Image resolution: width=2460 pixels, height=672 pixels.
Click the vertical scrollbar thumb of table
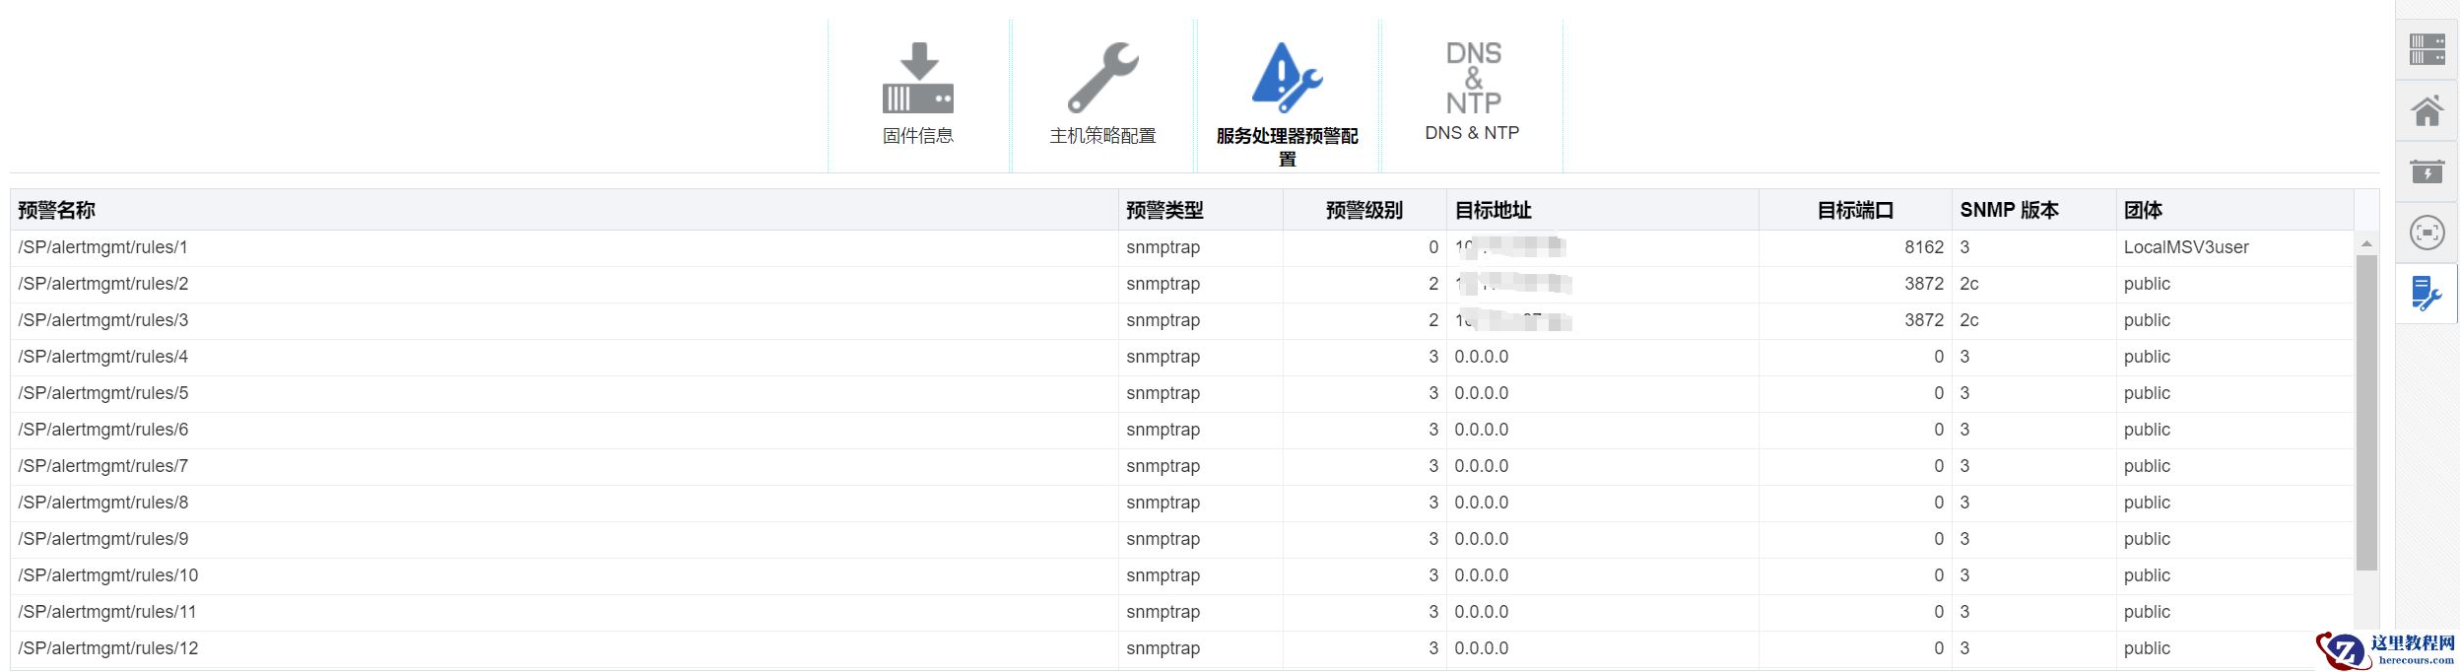(x=2366, y=412)
